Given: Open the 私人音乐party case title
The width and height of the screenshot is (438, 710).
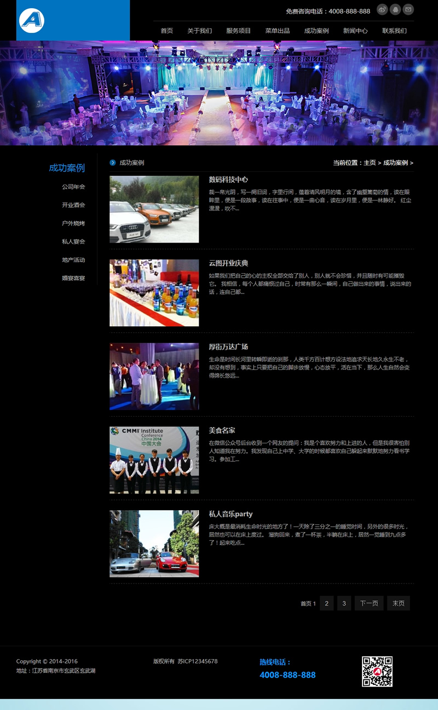Looking at the screenshot, I should [x=230, y=515].
